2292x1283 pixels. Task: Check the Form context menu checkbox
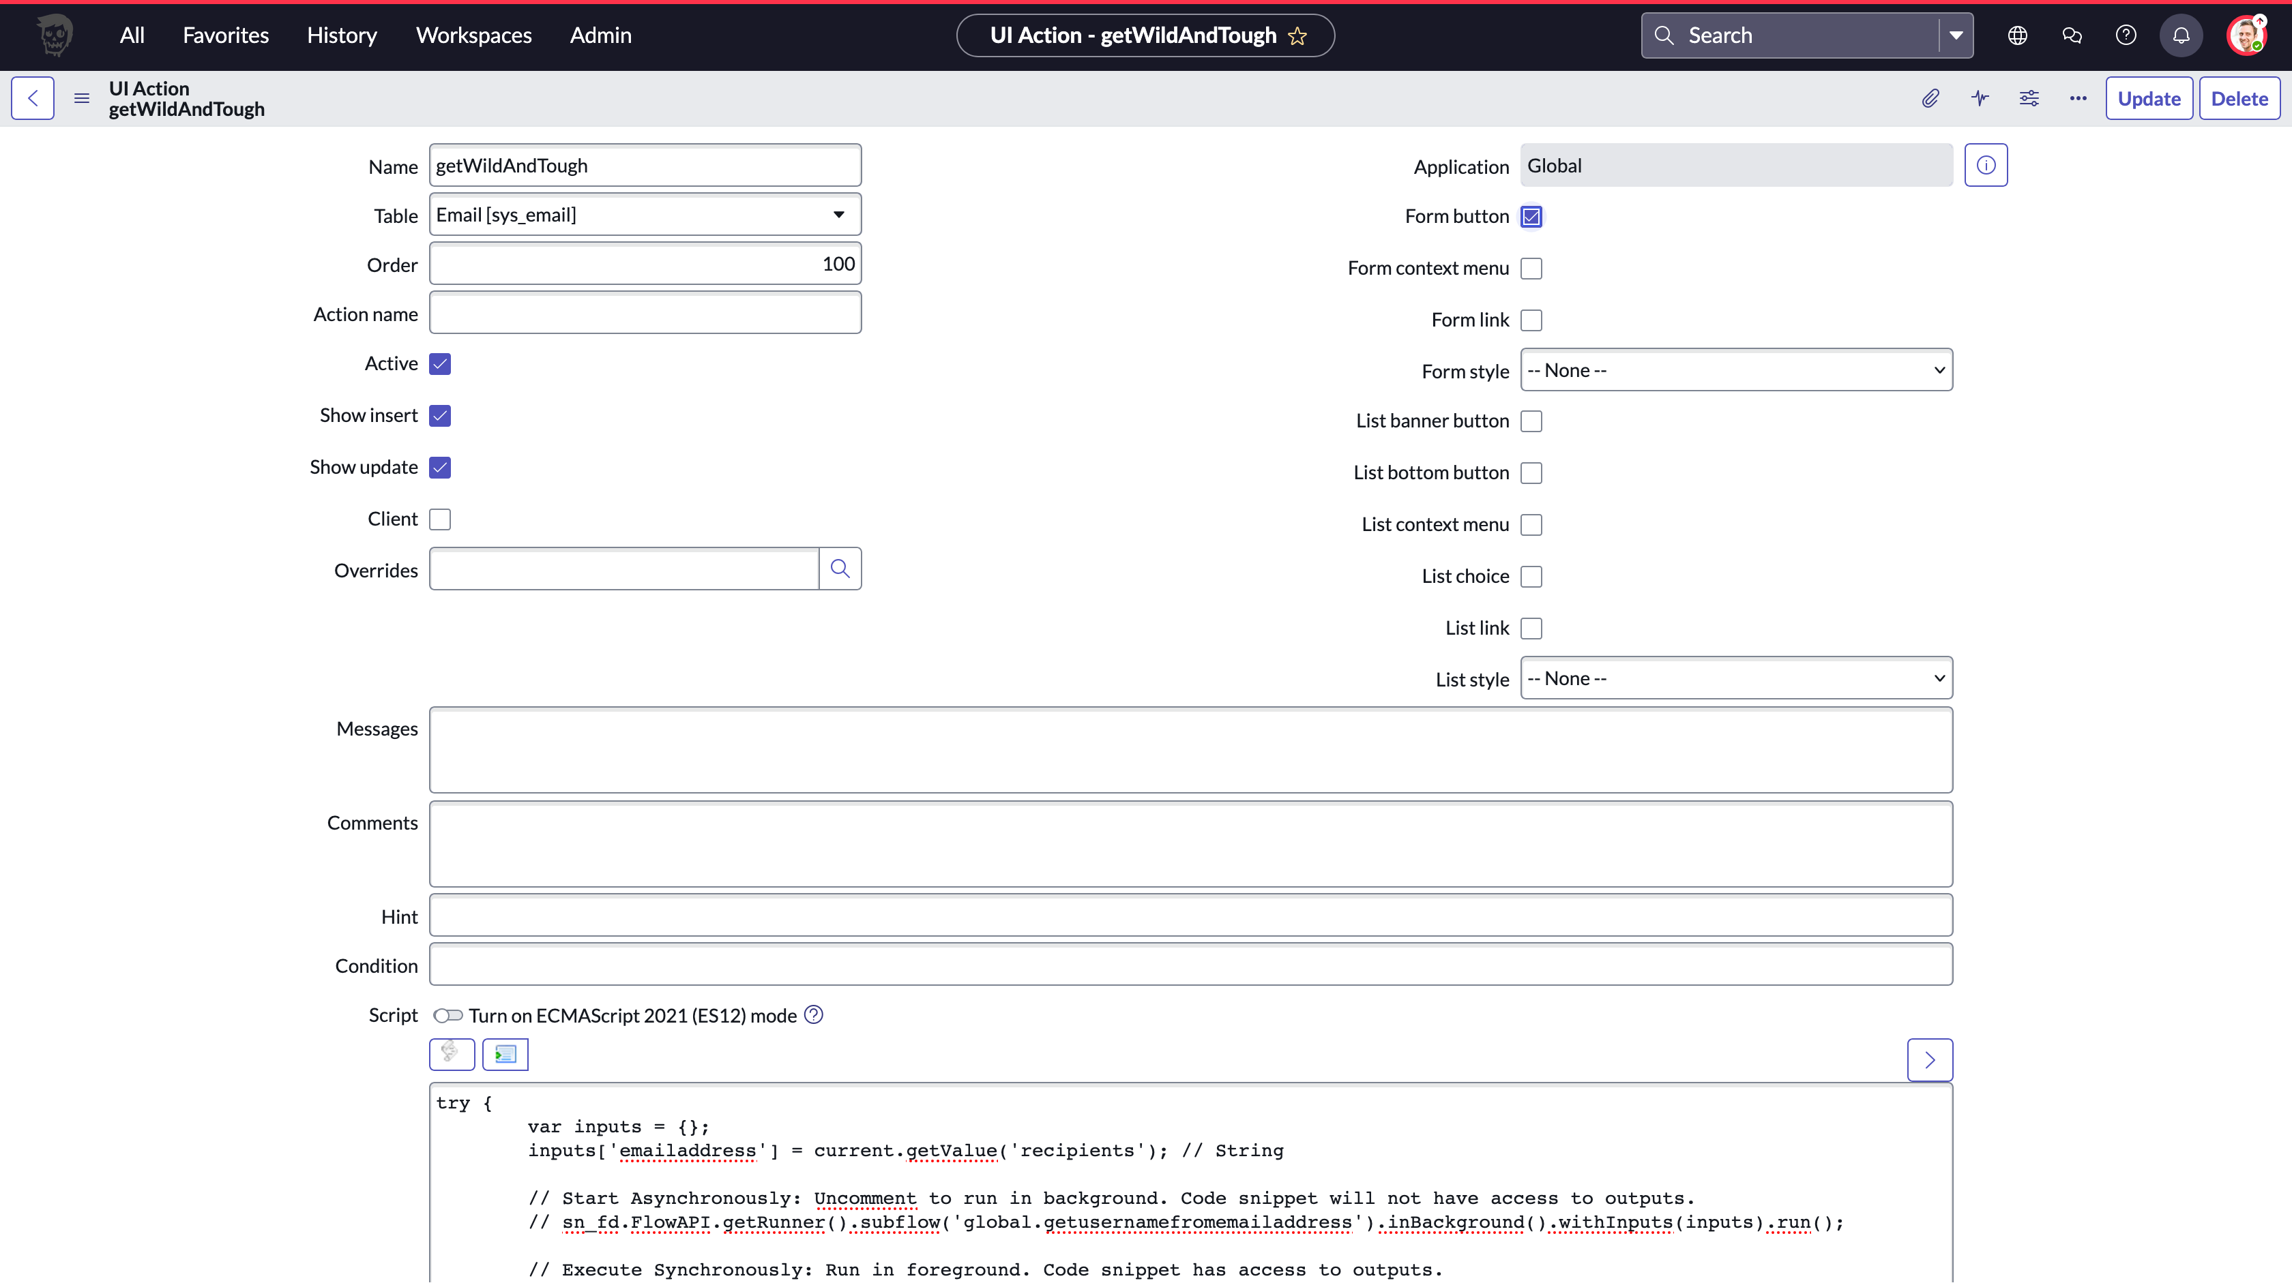click(x=1531, y=269)
